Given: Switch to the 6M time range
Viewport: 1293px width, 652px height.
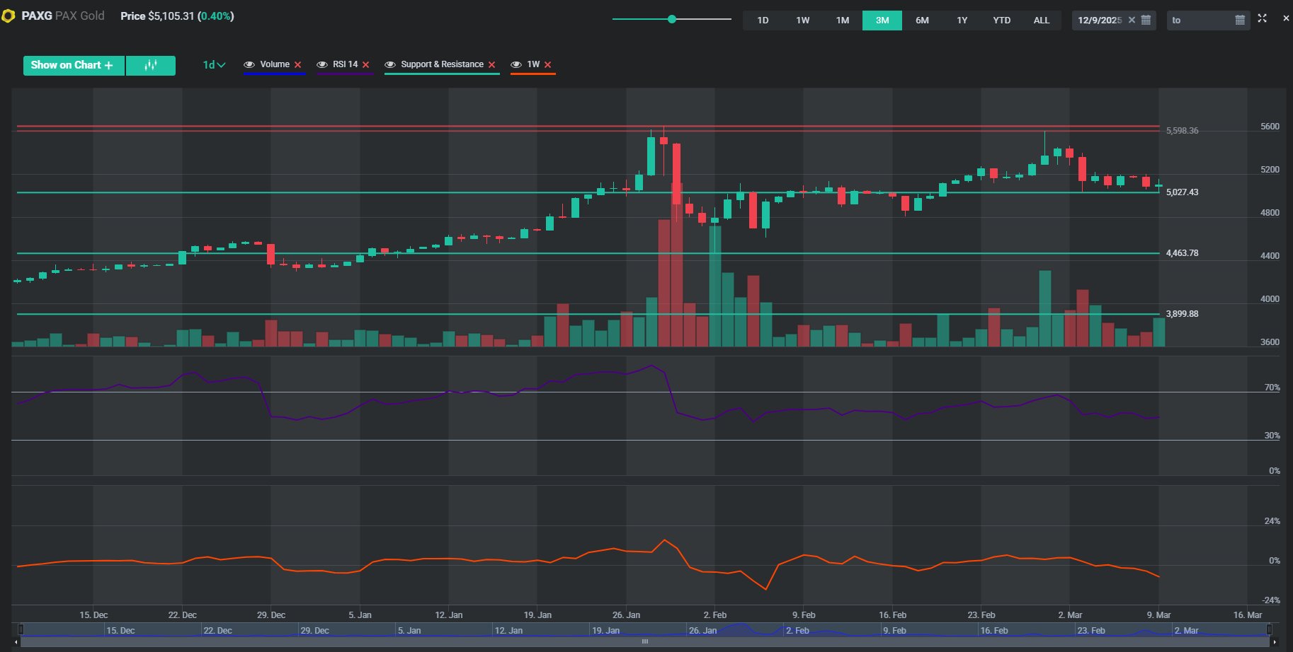Looking at the screenshot, I should tap(922, 20).
